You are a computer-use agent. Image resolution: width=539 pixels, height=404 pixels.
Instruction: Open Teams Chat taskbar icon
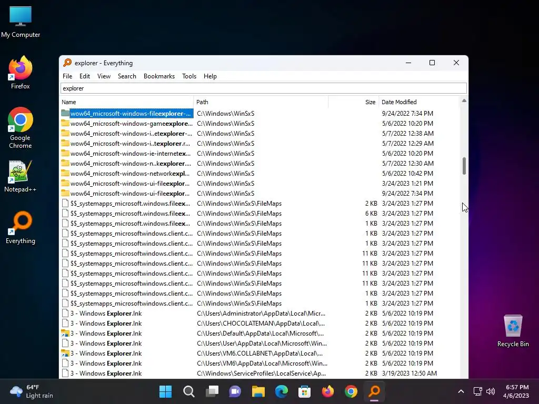tap(235, 391)
